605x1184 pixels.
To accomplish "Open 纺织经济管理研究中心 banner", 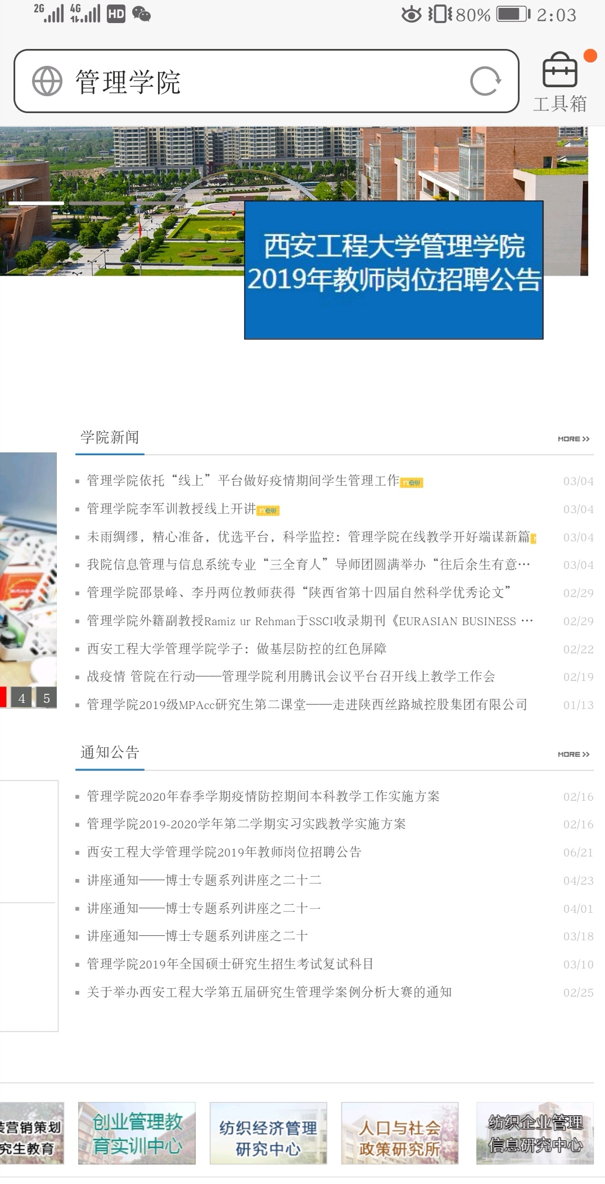I will 268,1133.
